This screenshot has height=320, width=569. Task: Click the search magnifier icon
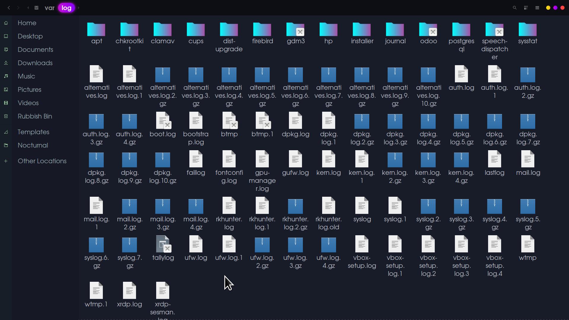tap(515, 8)
